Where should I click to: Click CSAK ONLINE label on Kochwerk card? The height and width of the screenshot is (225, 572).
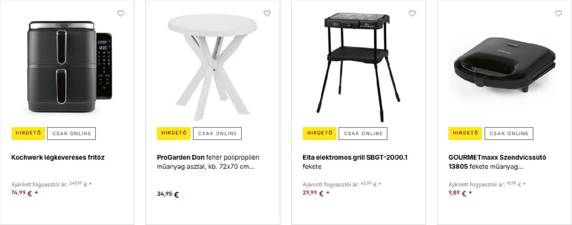coord(71,134)
